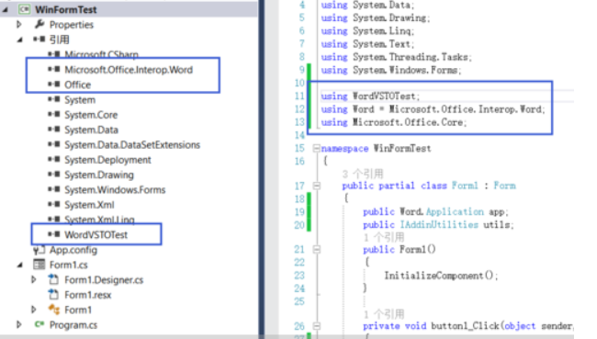Click 'public IAddinUtilities utils;' line
Screen dimensions: 597x339
click(x=438, y=225)
